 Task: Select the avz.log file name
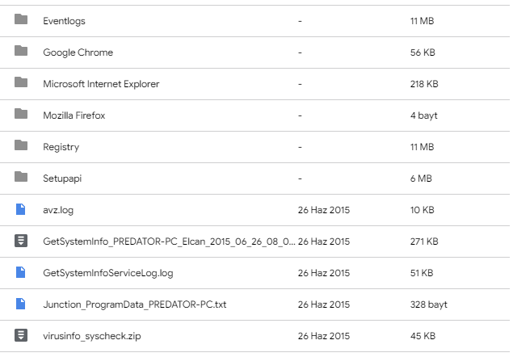(58, 210)
